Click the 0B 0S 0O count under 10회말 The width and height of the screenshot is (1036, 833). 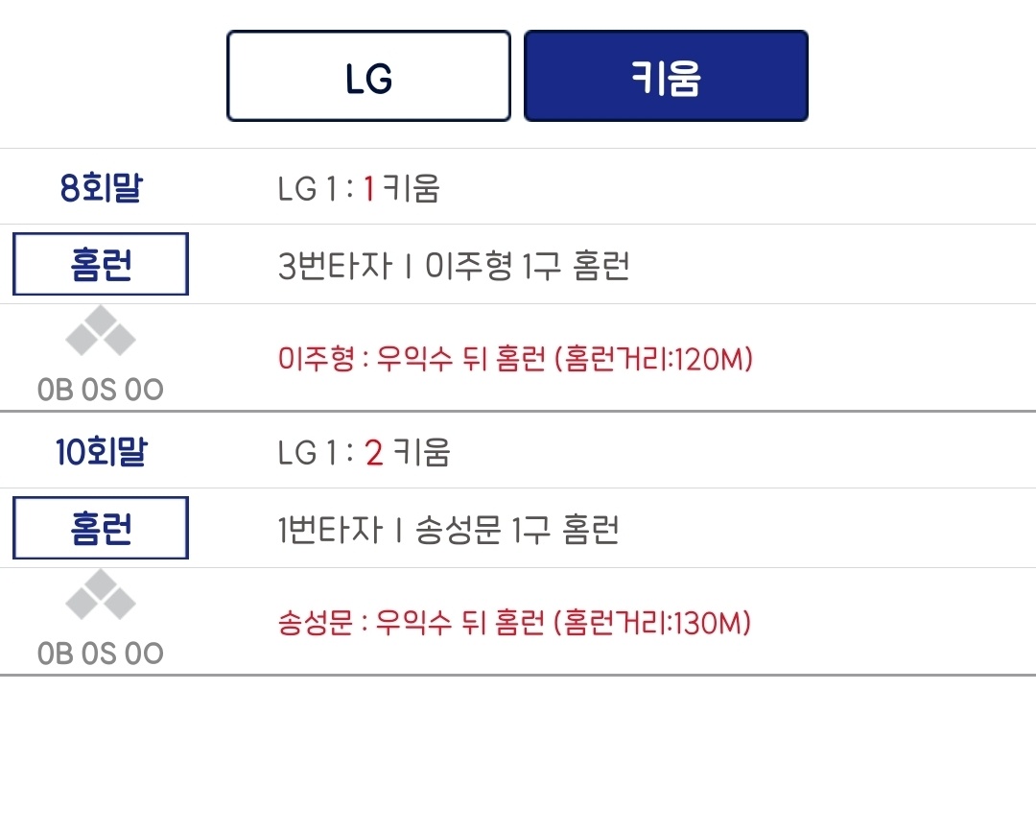[100, 654]
